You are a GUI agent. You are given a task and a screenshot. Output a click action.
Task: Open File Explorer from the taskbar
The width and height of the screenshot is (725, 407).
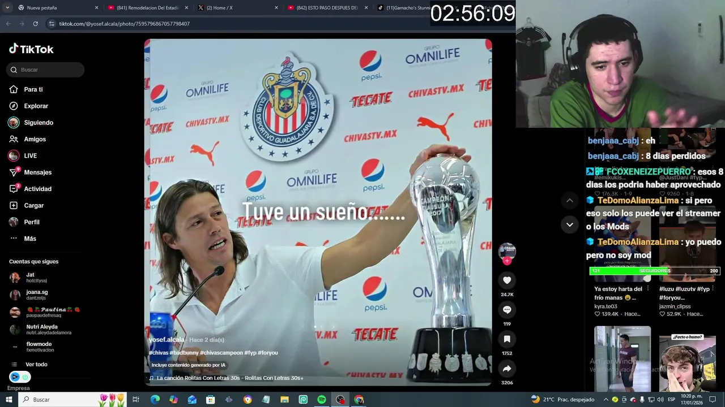(x=284, y=400)
